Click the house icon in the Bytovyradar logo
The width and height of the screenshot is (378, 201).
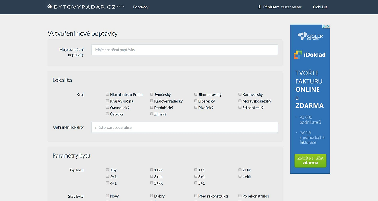(50, 7)
